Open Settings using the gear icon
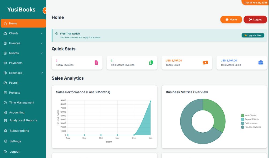This screenshot has width=269, height=158. click(x=6, y=141)
